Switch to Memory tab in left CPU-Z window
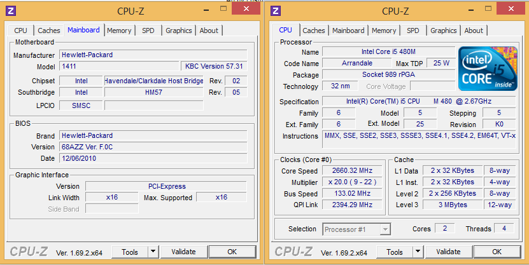 [119, 31]
